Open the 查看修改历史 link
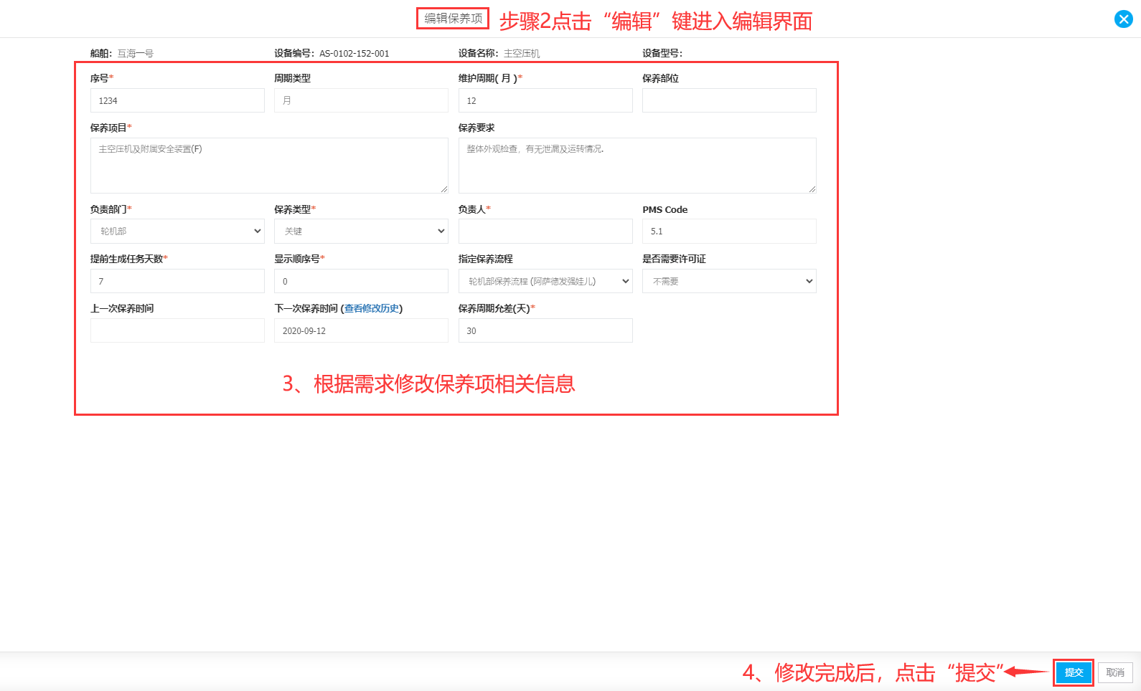This screenshot has height=691, width=1141. [372, 308]
